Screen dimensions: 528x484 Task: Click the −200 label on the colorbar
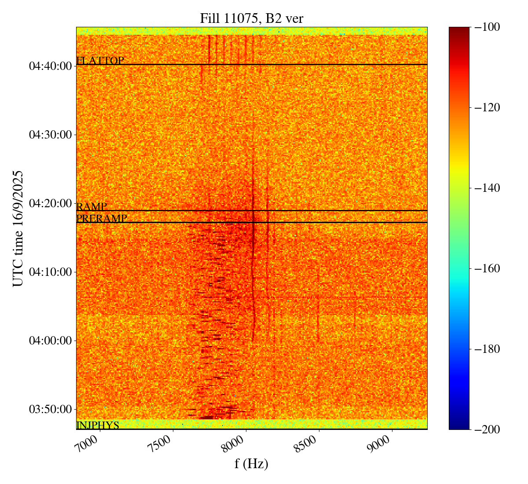coord(487,429)
